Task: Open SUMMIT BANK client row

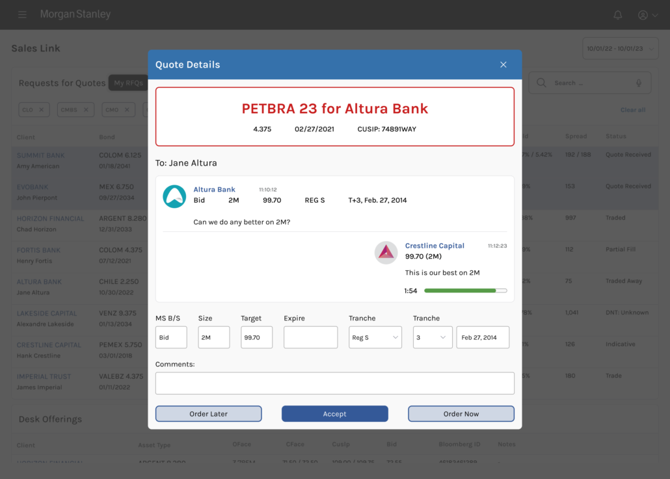Action: (40, 155)
